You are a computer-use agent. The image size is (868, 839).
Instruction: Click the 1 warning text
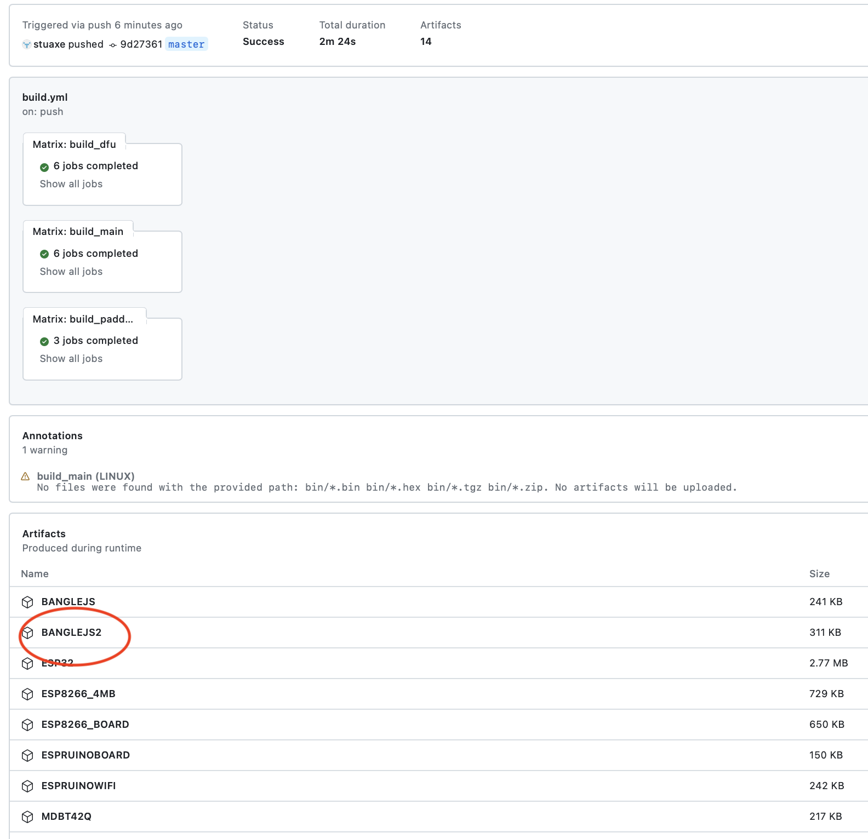pyautogui.click(x=45, y=450)
